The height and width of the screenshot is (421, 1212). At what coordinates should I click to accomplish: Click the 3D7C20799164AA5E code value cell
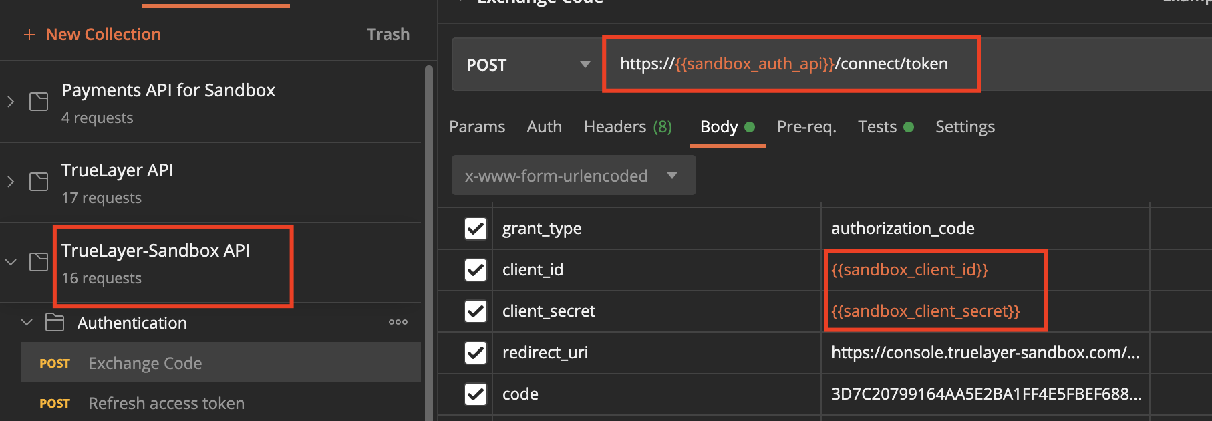(x=986, y=394)
